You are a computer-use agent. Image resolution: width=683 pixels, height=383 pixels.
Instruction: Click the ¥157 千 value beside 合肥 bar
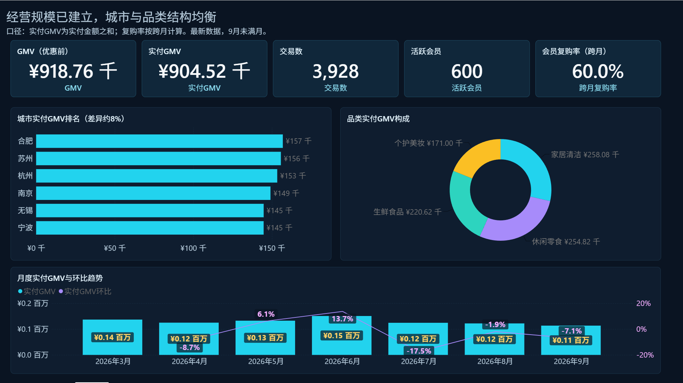(299, 141)
